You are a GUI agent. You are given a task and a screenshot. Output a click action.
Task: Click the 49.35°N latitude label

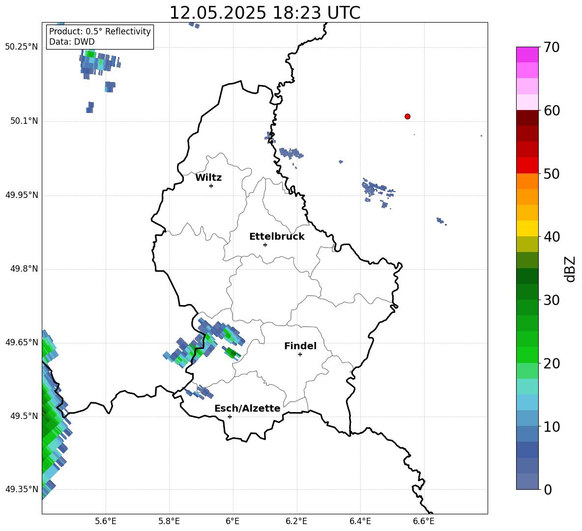(22, 489)
